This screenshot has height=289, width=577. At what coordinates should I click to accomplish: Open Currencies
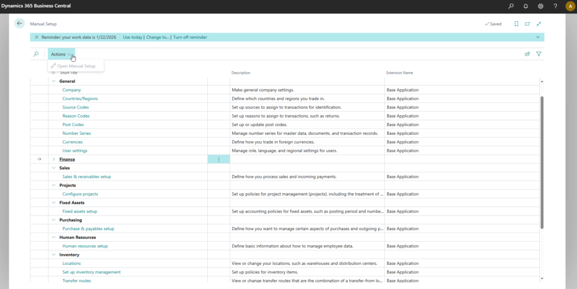pyautogui.click(x=73, y=142)
